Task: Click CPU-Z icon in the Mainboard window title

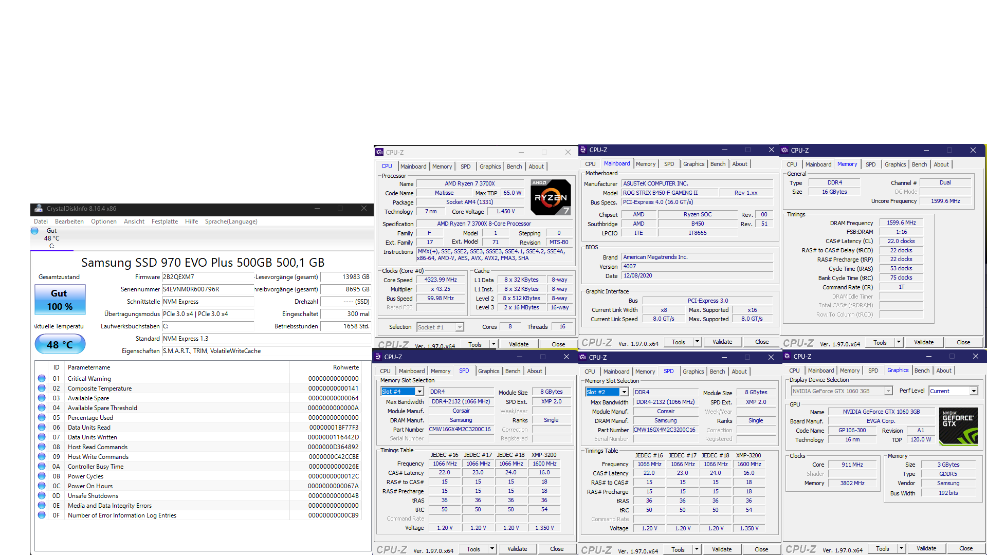Action: click(x=583, y=150)
